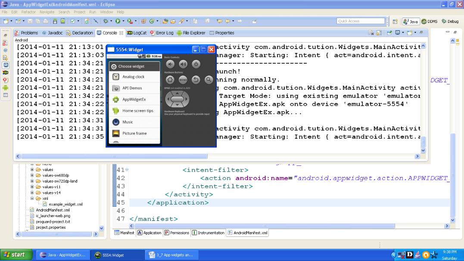
Task: Click the New Java Class icon
Action: click(152, 21)
